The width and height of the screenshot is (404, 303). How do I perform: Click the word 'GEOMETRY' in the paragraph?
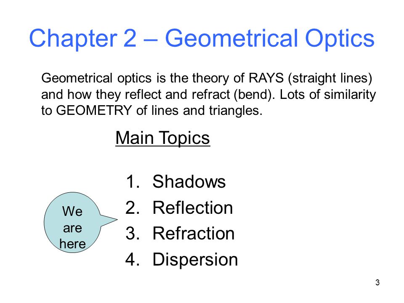94,111
